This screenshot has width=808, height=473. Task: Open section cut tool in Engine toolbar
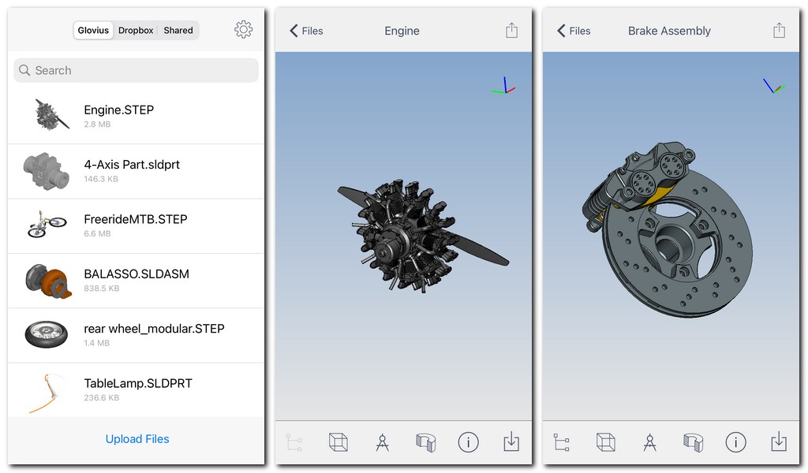tap(425, 442)
